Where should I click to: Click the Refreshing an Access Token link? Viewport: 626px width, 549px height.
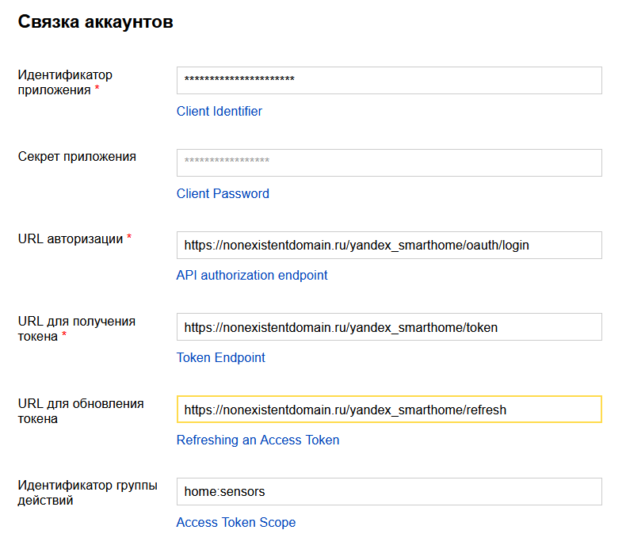258,440
